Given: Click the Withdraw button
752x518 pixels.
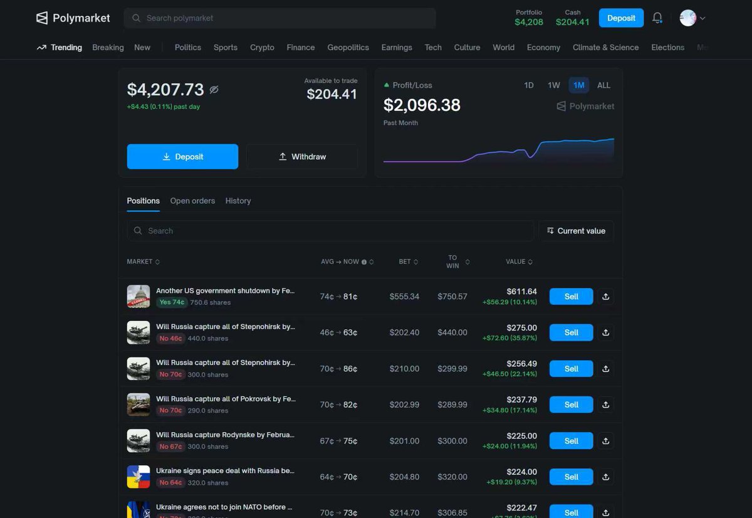Looking at the screenshot, I should (x=302, y=157).
